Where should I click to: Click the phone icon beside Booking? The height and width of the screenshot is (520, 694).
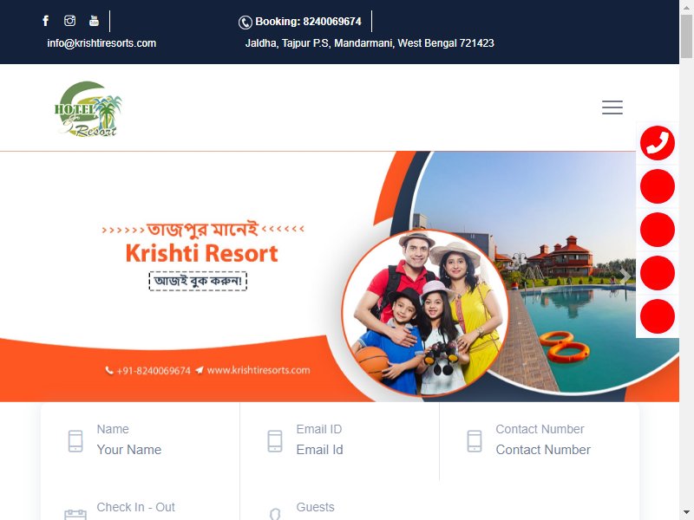tap(246, 23)
